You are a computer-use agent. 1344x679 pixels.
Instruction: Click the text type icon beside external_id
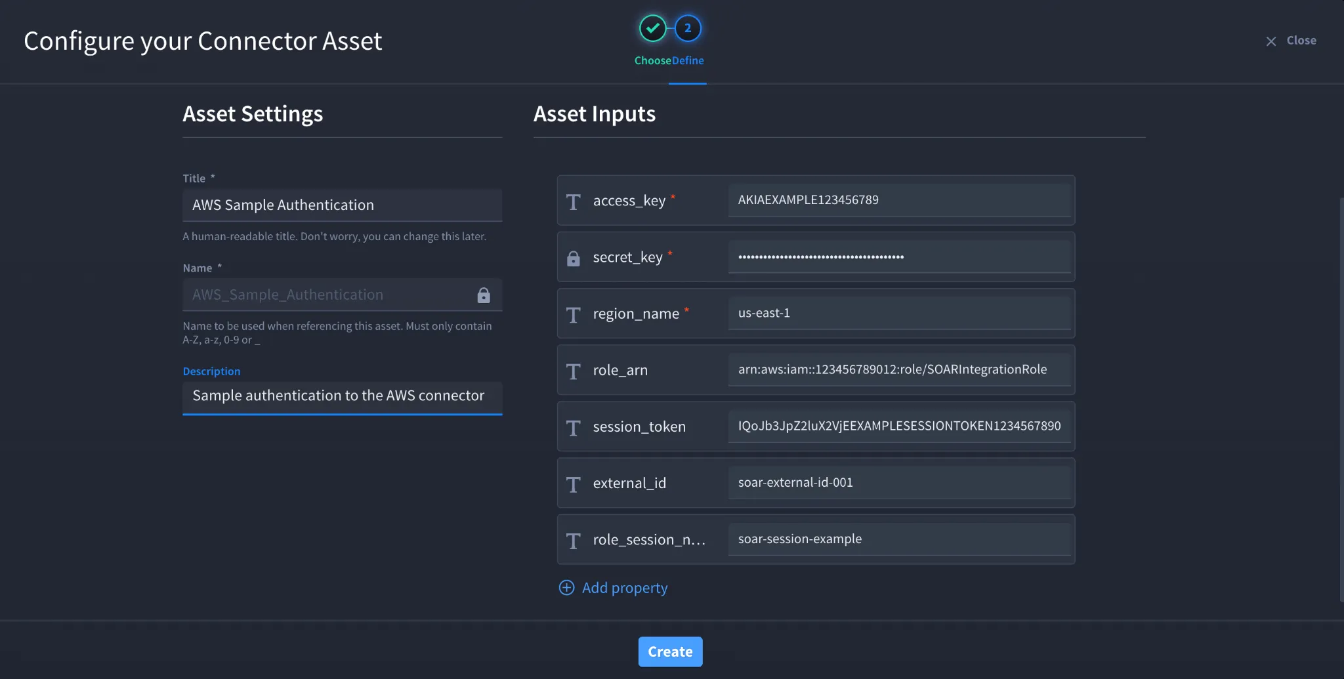coord(574,484)
